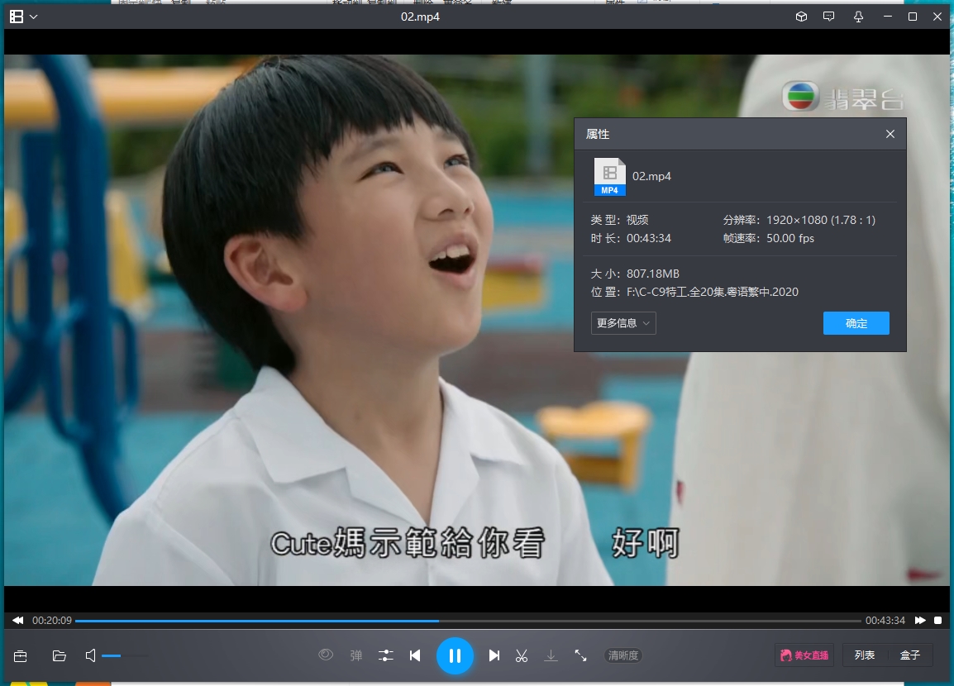
Task: Confirm with the 确定 button
Action: coord(856,323)
